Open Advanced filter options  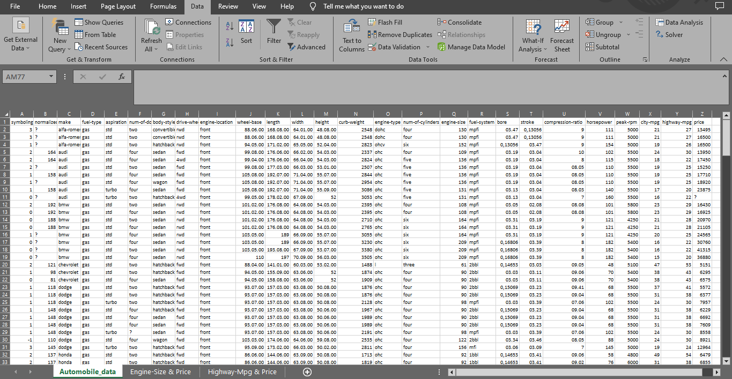[x=306, y=47]
